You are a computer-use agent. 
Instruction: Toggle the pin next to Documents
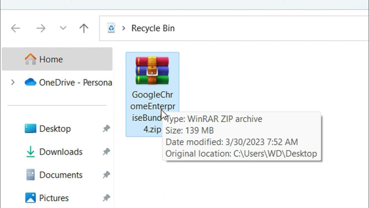pos(106,175)
